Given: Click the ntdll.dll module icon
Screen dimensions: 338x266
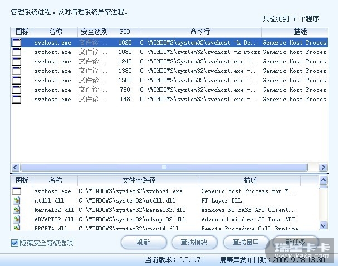Looking at the screenshot, I should (17, 200).
